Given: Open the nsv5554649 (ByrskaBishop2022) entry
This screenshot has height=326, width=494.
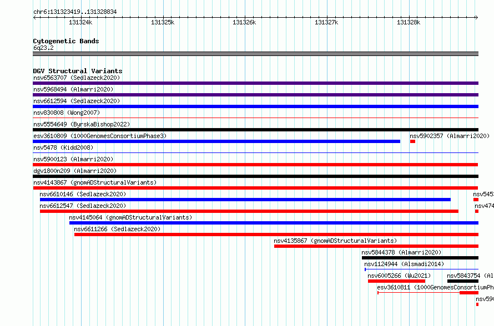Looking at the screenshot, I should click(82, 124).
